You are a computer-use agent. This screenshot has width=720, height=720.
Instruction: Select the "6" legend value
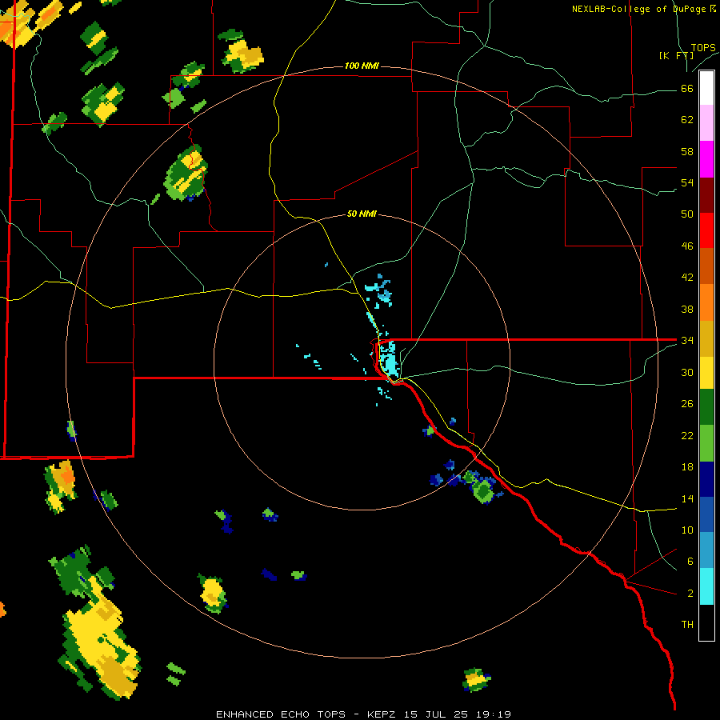pos(690,562)
